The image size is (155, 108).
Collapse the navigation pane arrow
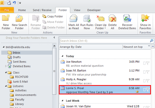(x=54, y=38)
